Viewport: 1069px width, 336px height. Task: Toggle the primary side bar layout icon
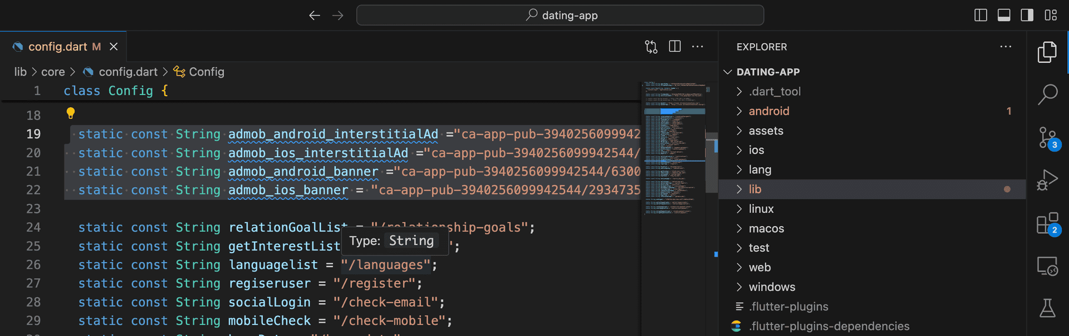click(981, 15)
